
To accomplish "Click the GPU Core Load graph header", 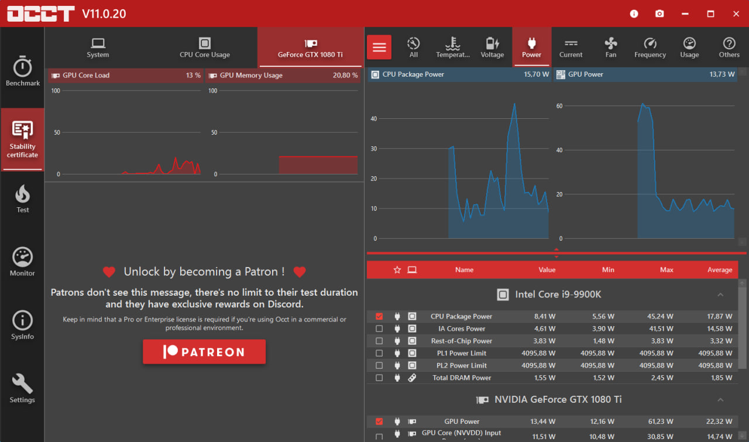I will tap(126, 76).
